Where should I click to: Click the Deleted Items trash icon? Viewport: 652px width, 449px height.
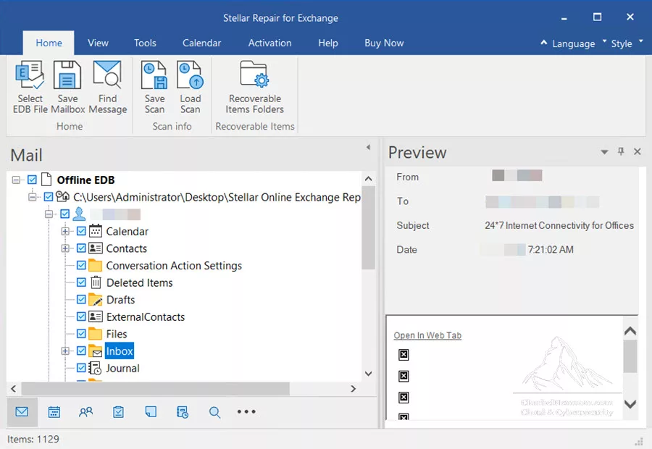[x=96, y=282]
